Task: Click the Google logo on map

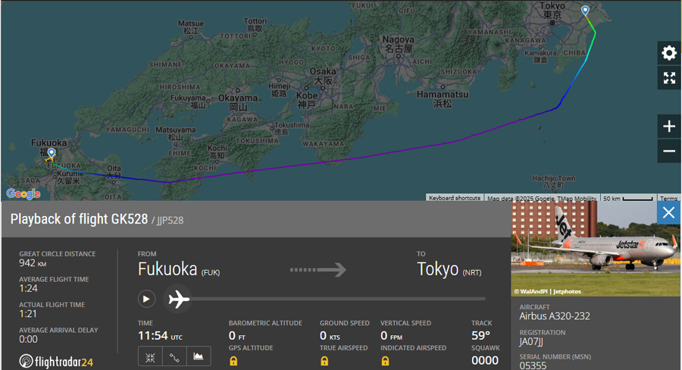Action: (x=23, y=193)
